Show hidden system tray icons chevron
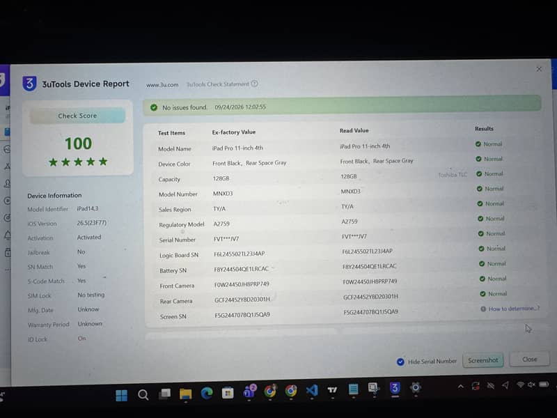 point(461,387)
